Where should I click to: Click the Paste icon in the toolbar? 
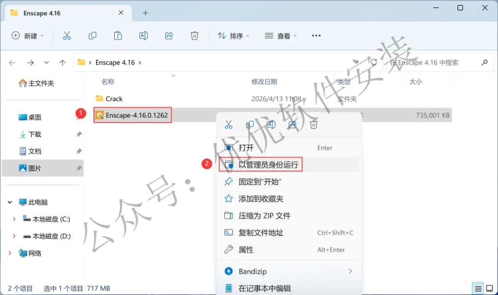coord(118,36)
